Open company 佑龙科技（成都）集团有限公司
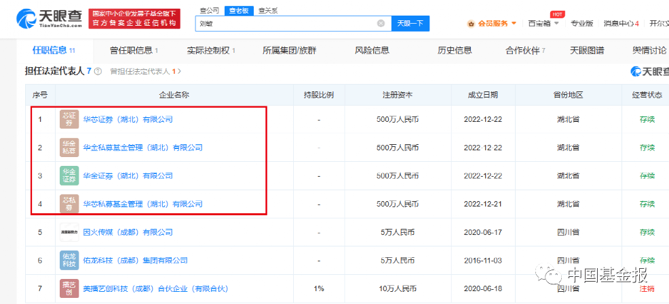The width and height of the screenshot is (669, 304). point(135,260)
